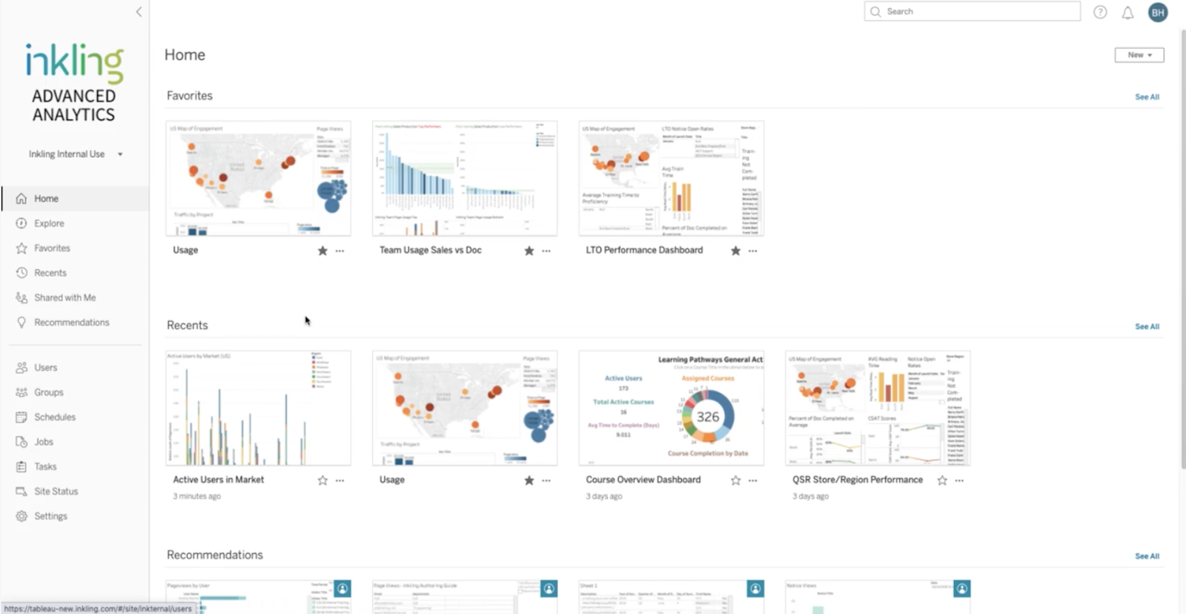The height and width of the screenshot is (614, 1186).
Task: Open more actions for Team Usage Sales vs Doc
Action: [546, 251]
